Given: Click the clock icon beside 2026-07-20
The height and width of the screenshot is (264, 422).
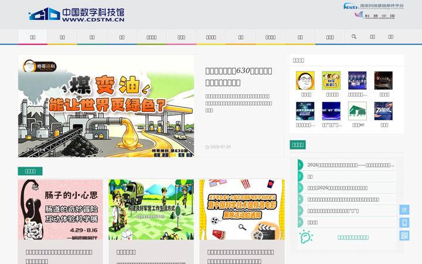Looking at the screenshot, I should (207, 147).
